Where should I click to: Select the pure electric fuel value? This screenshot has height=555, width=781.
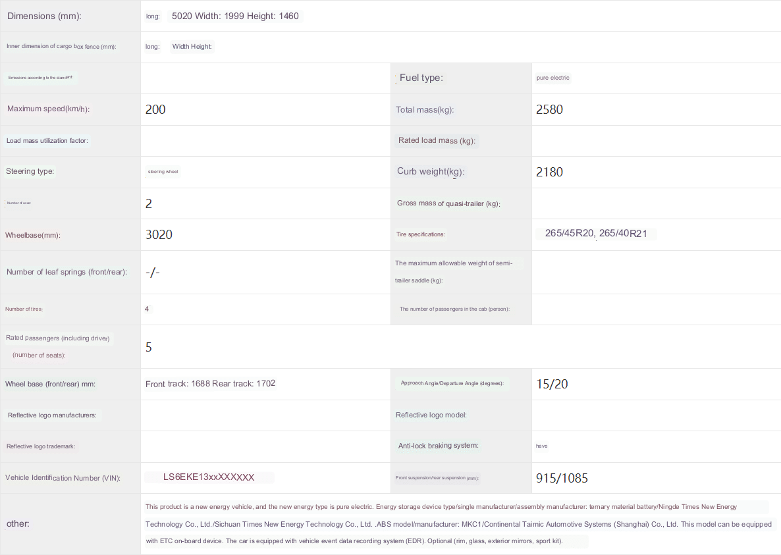(x=552, y=78)
